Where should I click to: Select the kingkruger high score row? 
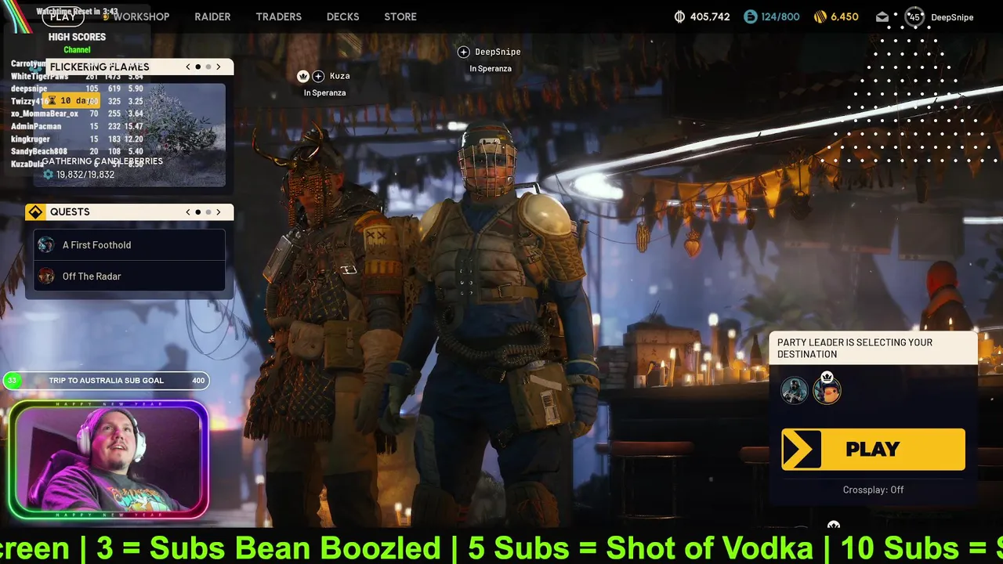click(x=77, y=139)
